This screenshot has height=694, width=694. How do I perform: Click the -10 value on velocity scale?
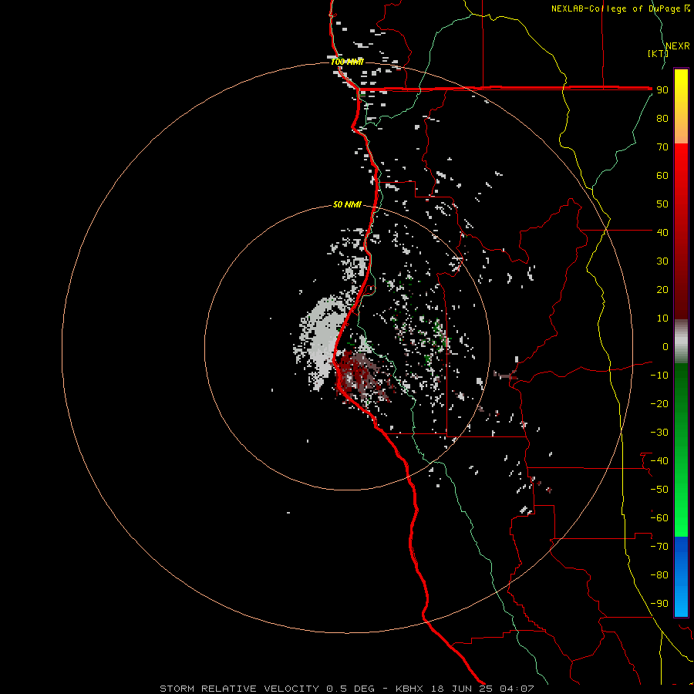pos(659,376)
